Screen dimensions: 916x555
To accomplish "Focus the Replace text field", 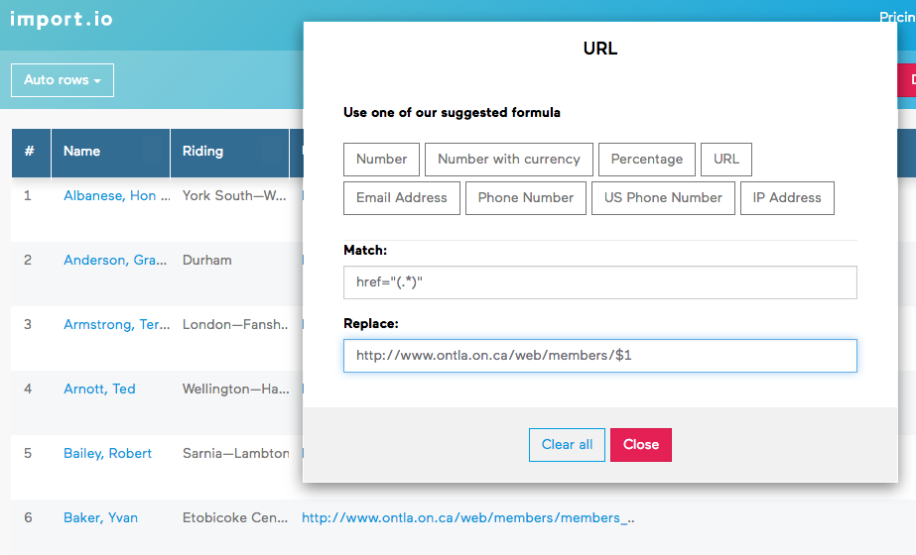I will point(599,356).
